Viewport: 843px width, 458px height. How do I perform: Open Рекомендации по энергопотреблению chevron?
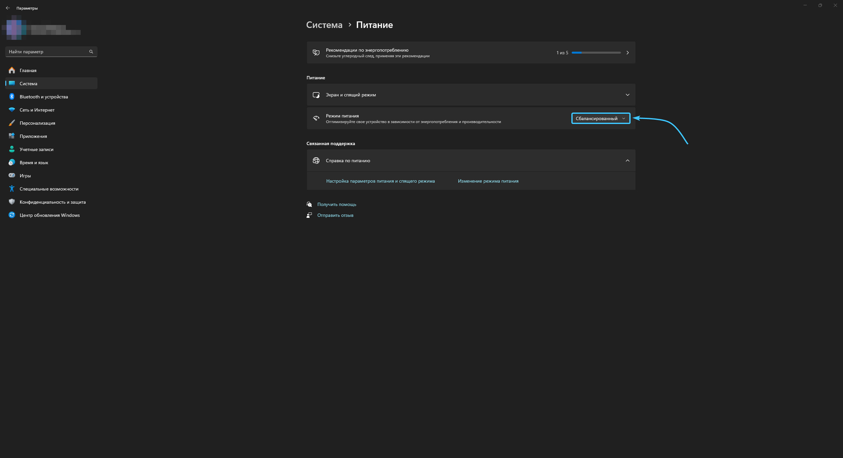coord(627,53)
